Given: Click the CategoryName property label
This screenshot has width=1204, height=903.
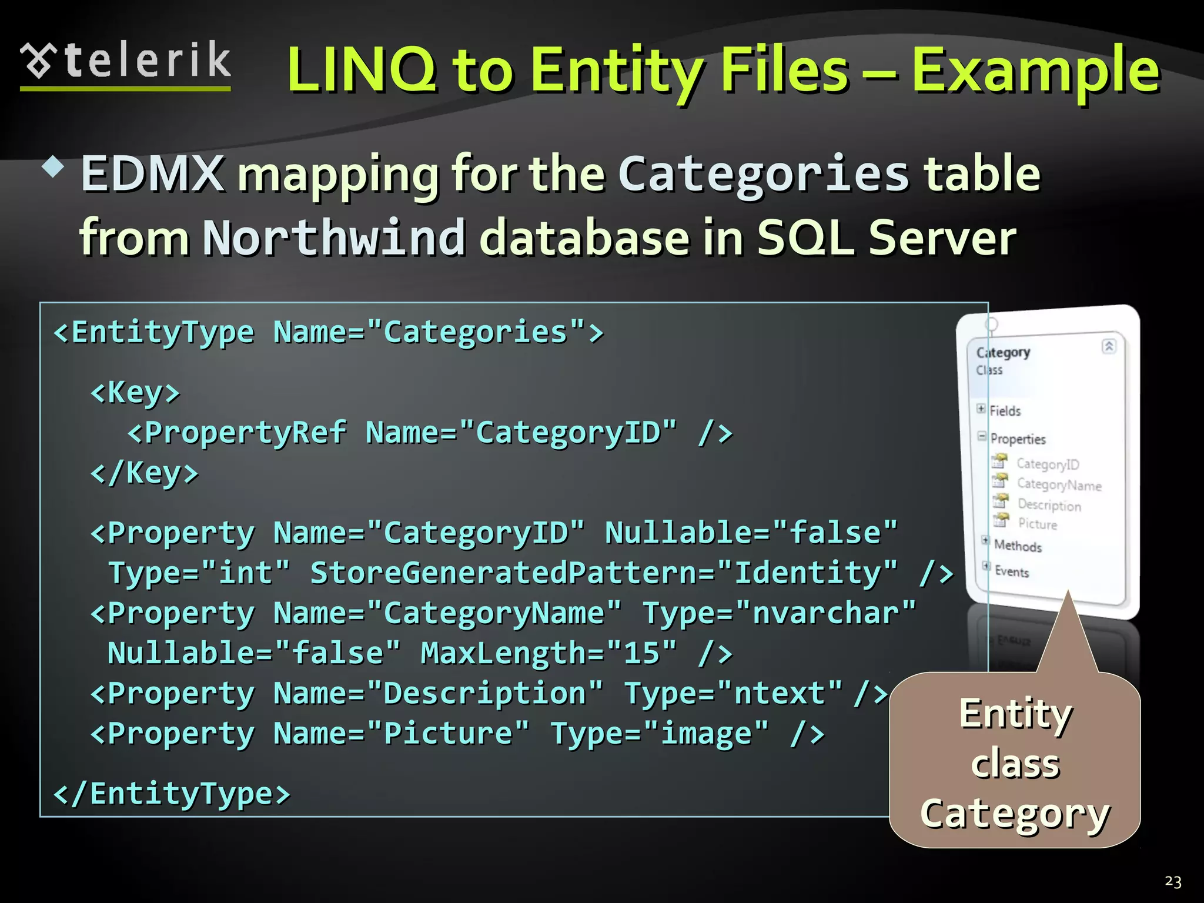Looking at the screenshot, I should point(1059,484).
